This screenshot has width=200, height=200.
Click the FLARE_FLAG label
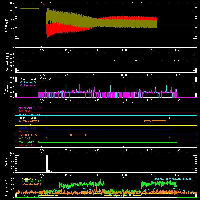pos(26,125)
